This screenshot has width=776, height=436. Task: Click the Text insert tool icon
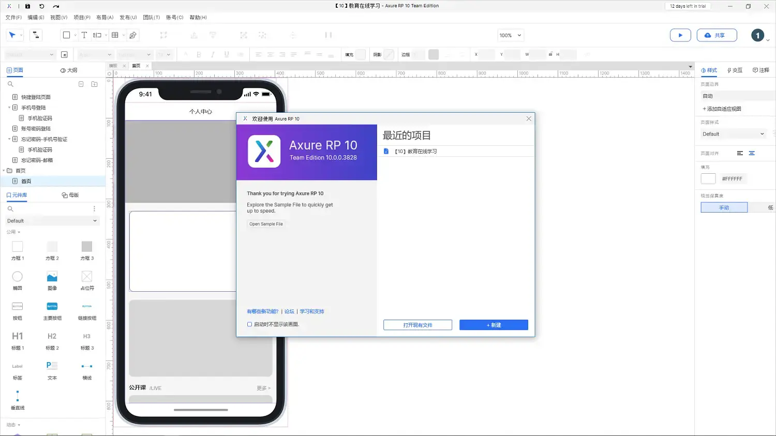click(84, 35)
